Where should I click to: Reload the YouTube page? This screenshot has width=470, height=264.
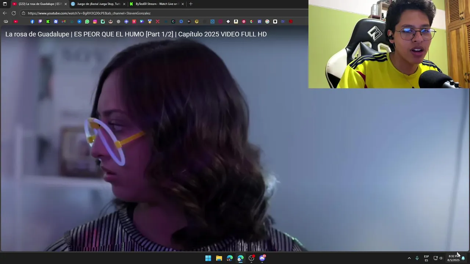[14, 13]
